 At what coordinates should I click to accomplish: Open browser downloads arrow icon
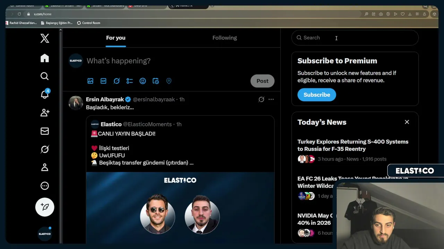pyautogui.click(x=410, y=14)
